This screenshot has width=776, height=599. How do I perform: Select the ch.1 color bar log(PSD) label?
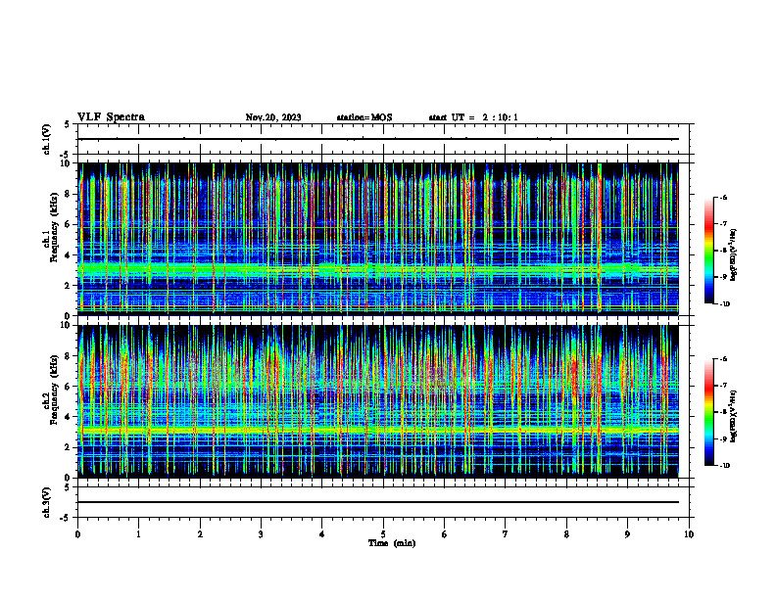734,255
